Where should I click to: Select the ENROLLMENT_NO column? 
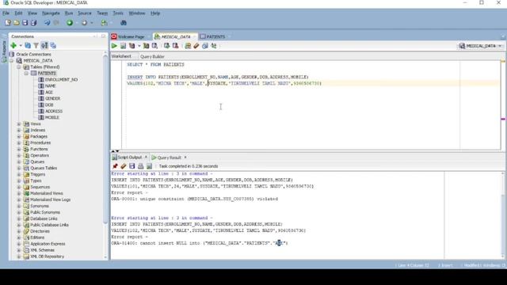coord(61,79)
